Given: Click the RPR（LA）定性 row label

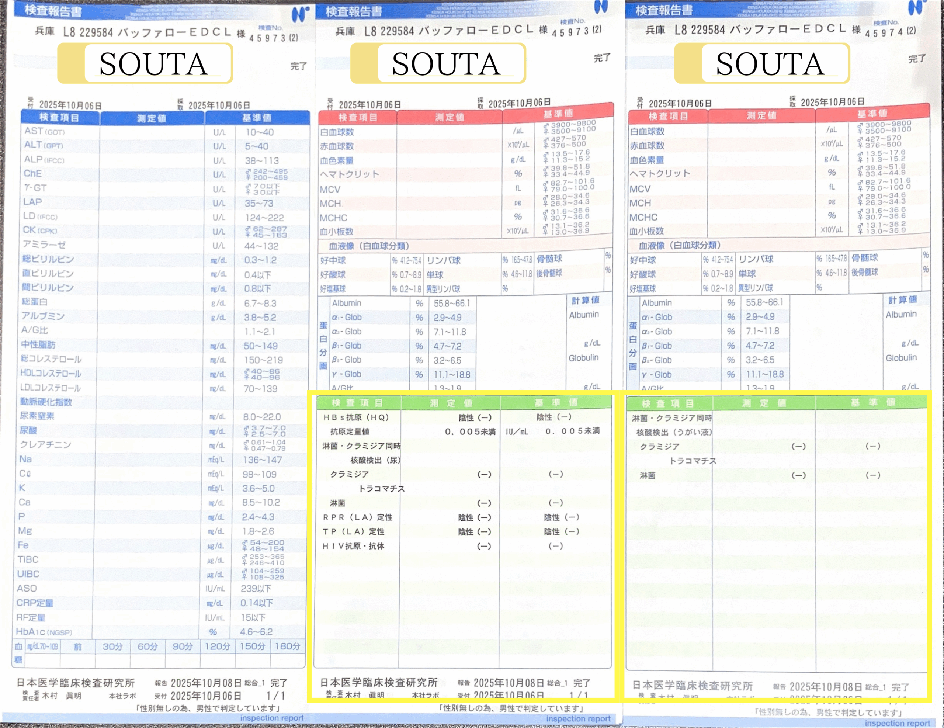Looking at the screenshot, I should pos(357,517).
